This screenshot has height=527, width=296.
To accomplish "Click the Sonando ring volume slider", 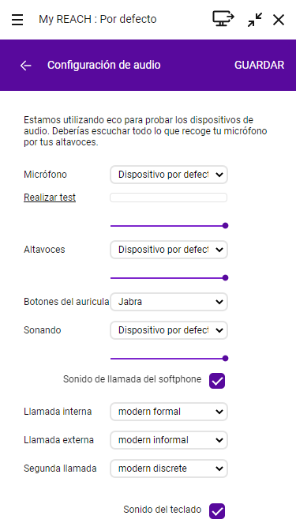I will coord(169,358).
